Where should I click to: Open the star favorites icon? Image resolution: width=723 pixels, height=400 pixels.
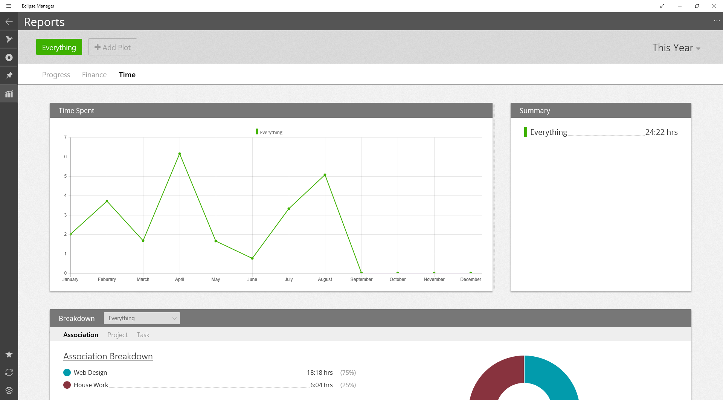9,354
